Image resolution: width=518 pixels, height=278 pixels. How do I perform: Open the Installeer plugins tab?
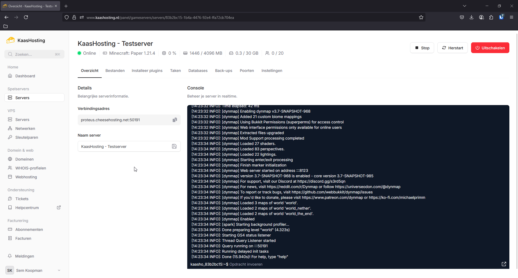pyautogui.click(x=147, y=71)
